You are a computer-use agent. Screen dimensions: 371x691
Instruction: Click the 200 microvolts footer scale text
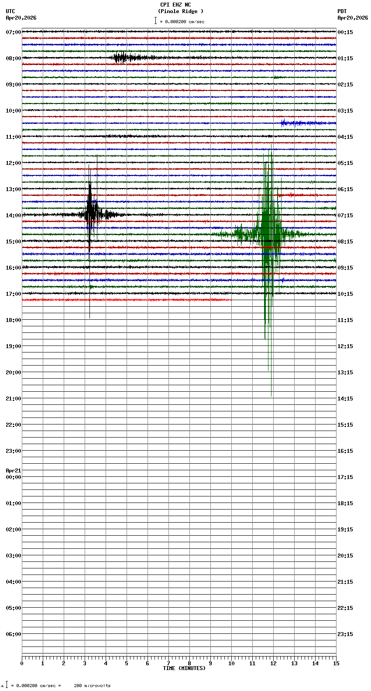coord(92,686)
